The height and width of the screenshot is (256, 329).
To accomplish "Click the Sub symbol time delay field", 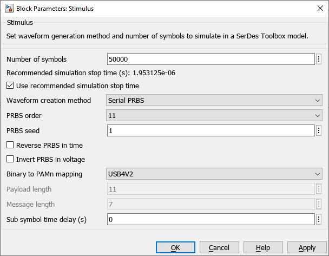I will pos(210,219).
